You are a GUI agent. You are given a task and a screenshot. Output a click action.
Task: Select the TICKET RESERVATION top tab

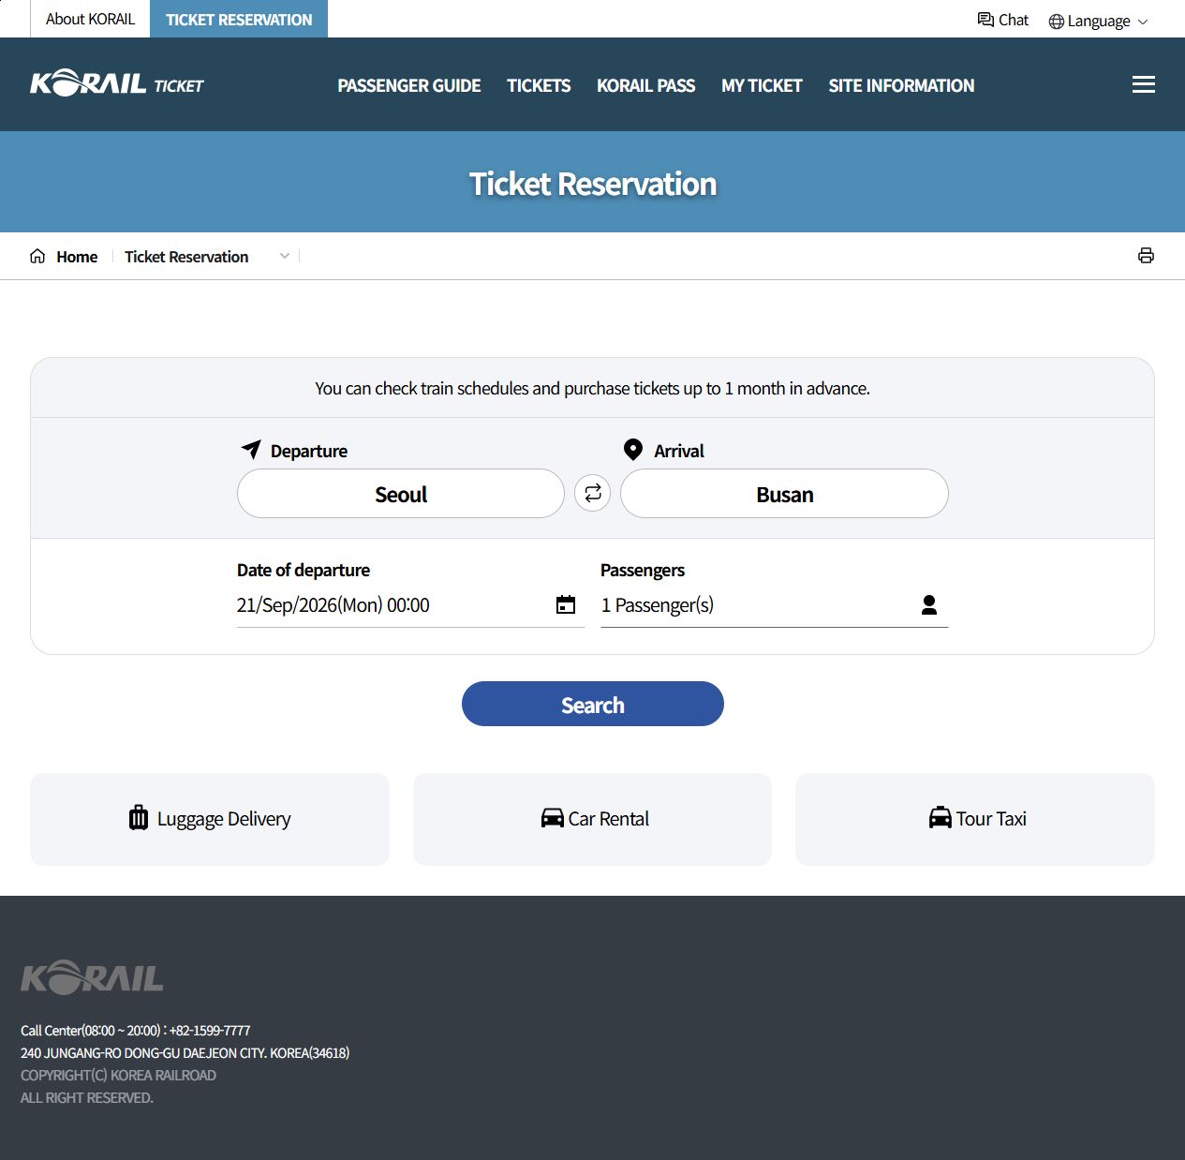click(239, 19)
